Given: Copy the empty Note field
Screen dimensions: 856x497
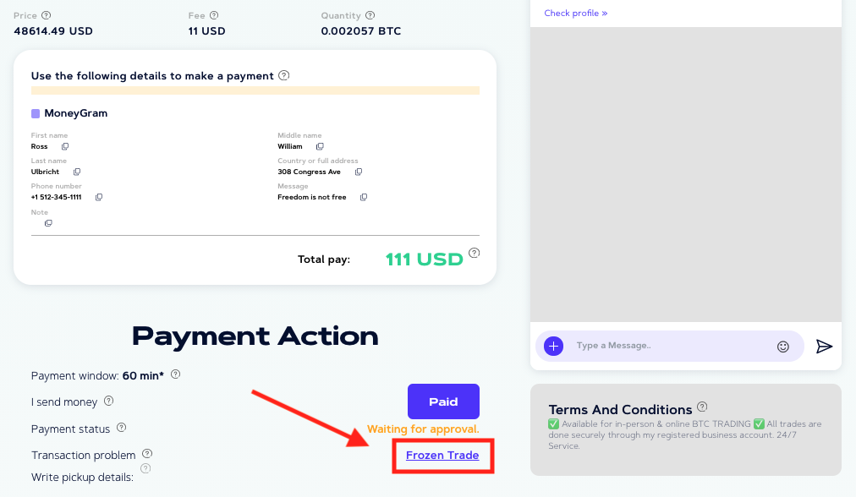Looking at the screenshot, I should coord(48,223).
